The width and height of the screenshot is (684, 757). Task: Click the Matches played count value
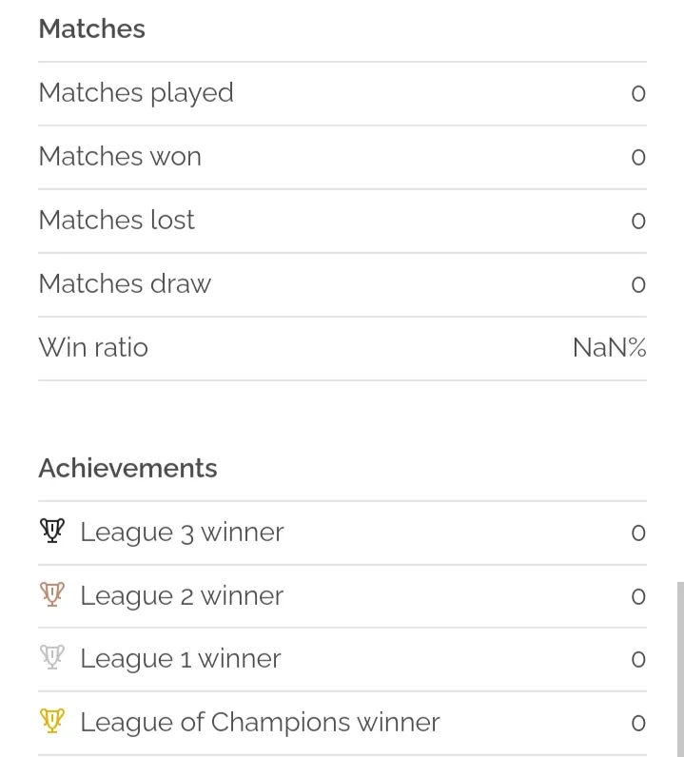(x=638, y=93)
